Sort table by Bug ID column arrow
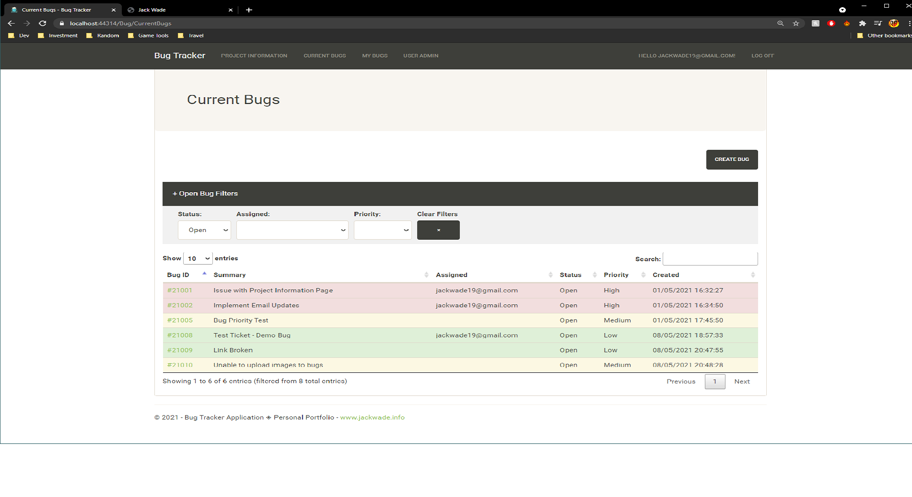Viewport: 912px width, 497px height. [204, 274]
